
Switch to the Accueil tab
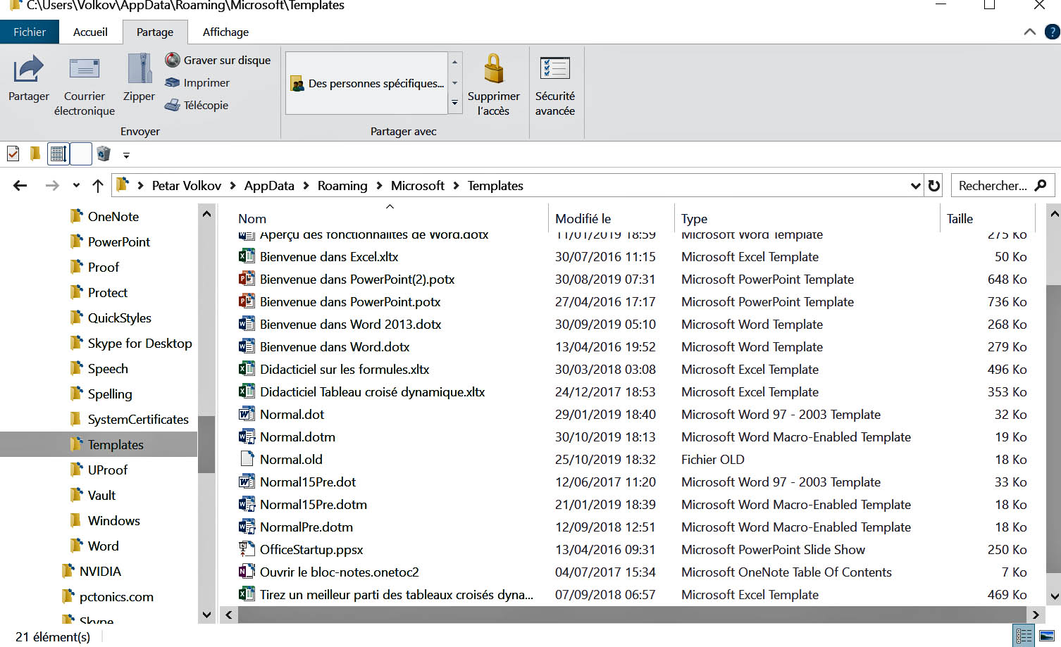90,32
